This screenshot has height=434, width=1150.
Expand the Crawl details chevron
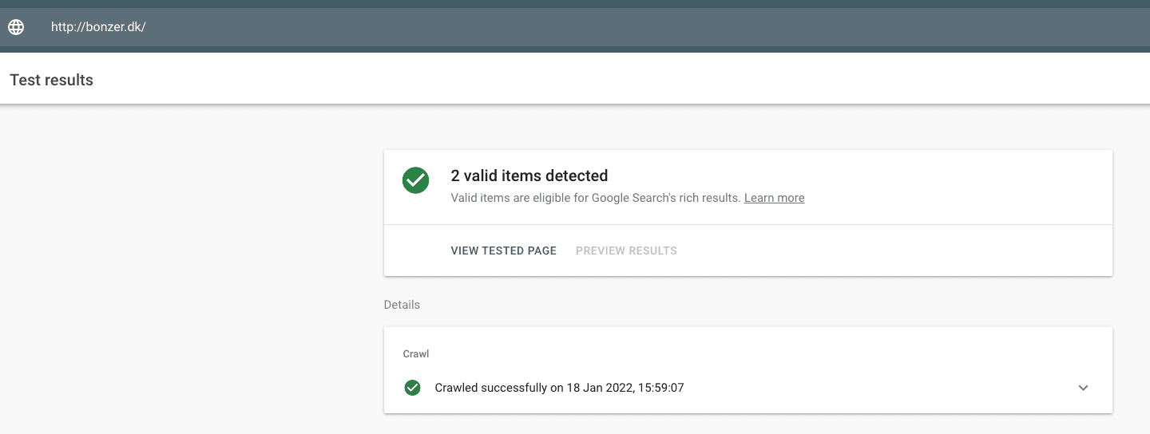(1083, 388)
